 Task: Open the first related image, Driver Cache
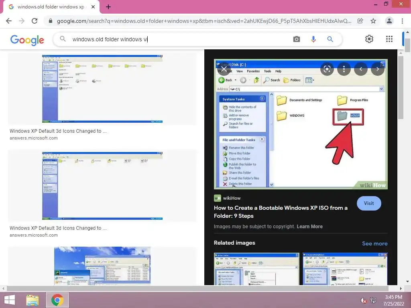256,269
